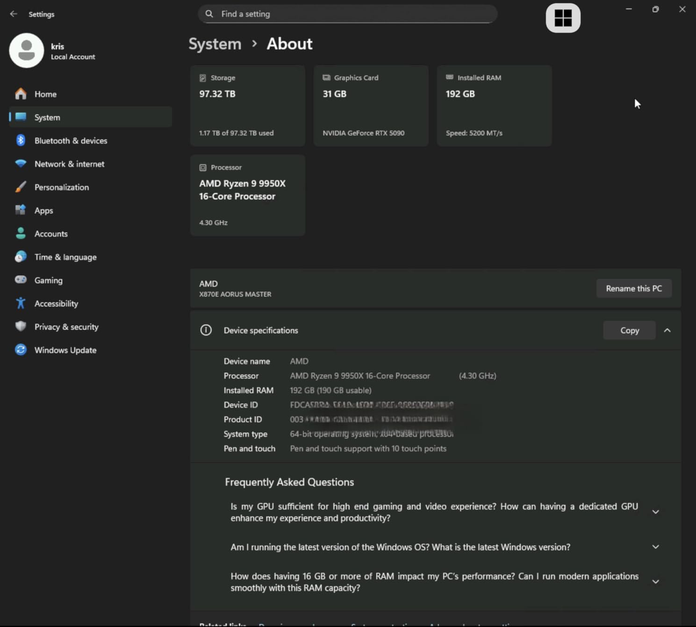Click the Device name value "AMD"
The width and height of the screenshot is (696, 627).
[299, 362]
